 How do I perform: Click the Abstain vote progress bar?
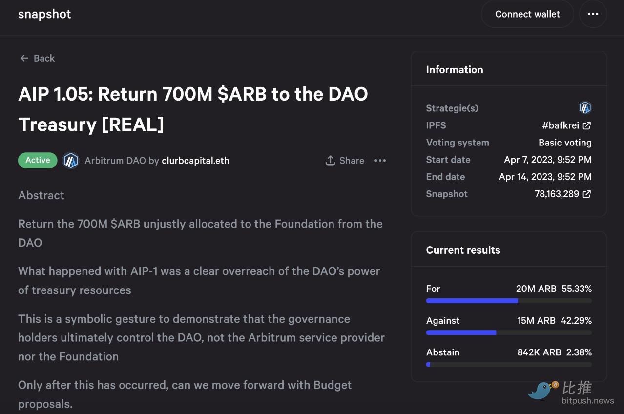point(509,365)
